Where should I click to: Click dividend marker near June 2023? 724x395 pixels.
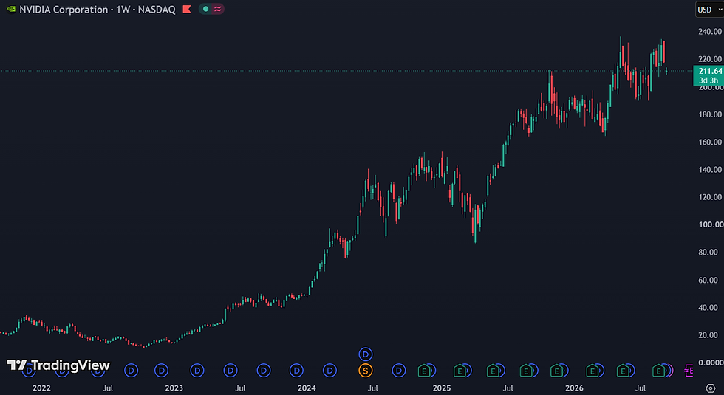point(230,371)
